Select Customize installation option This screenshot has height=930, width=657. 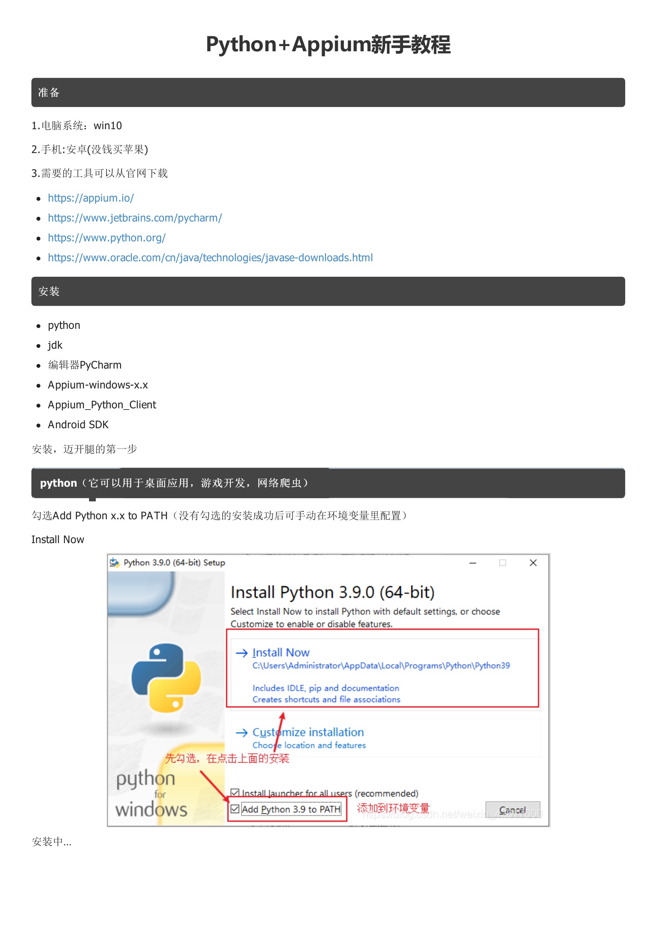(x=308, y=732)
